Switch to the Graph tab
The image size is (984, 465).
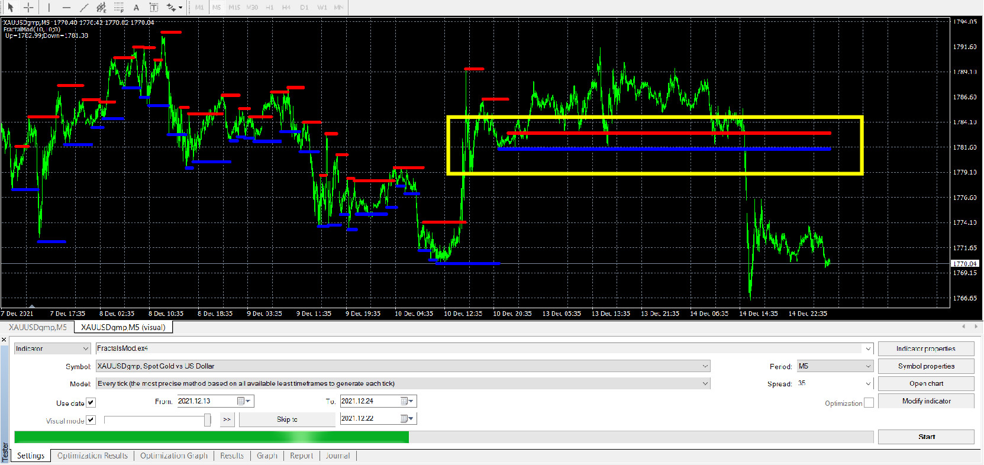267,456
